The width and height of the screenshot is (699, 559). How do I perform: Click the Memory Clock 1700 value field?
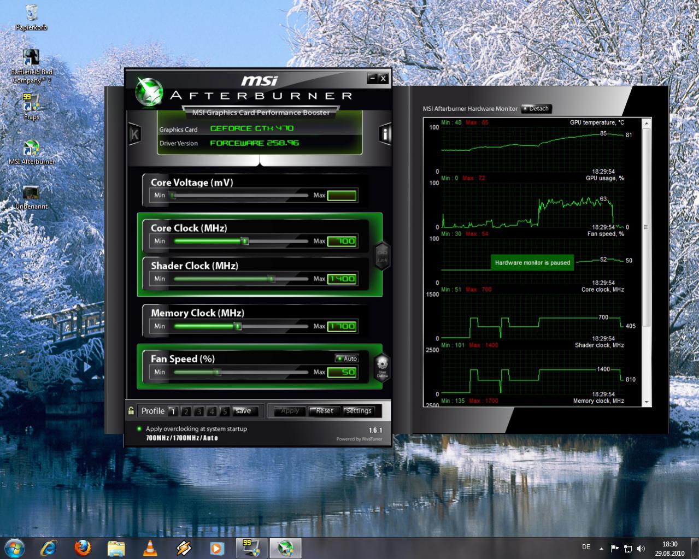[342, 326]
